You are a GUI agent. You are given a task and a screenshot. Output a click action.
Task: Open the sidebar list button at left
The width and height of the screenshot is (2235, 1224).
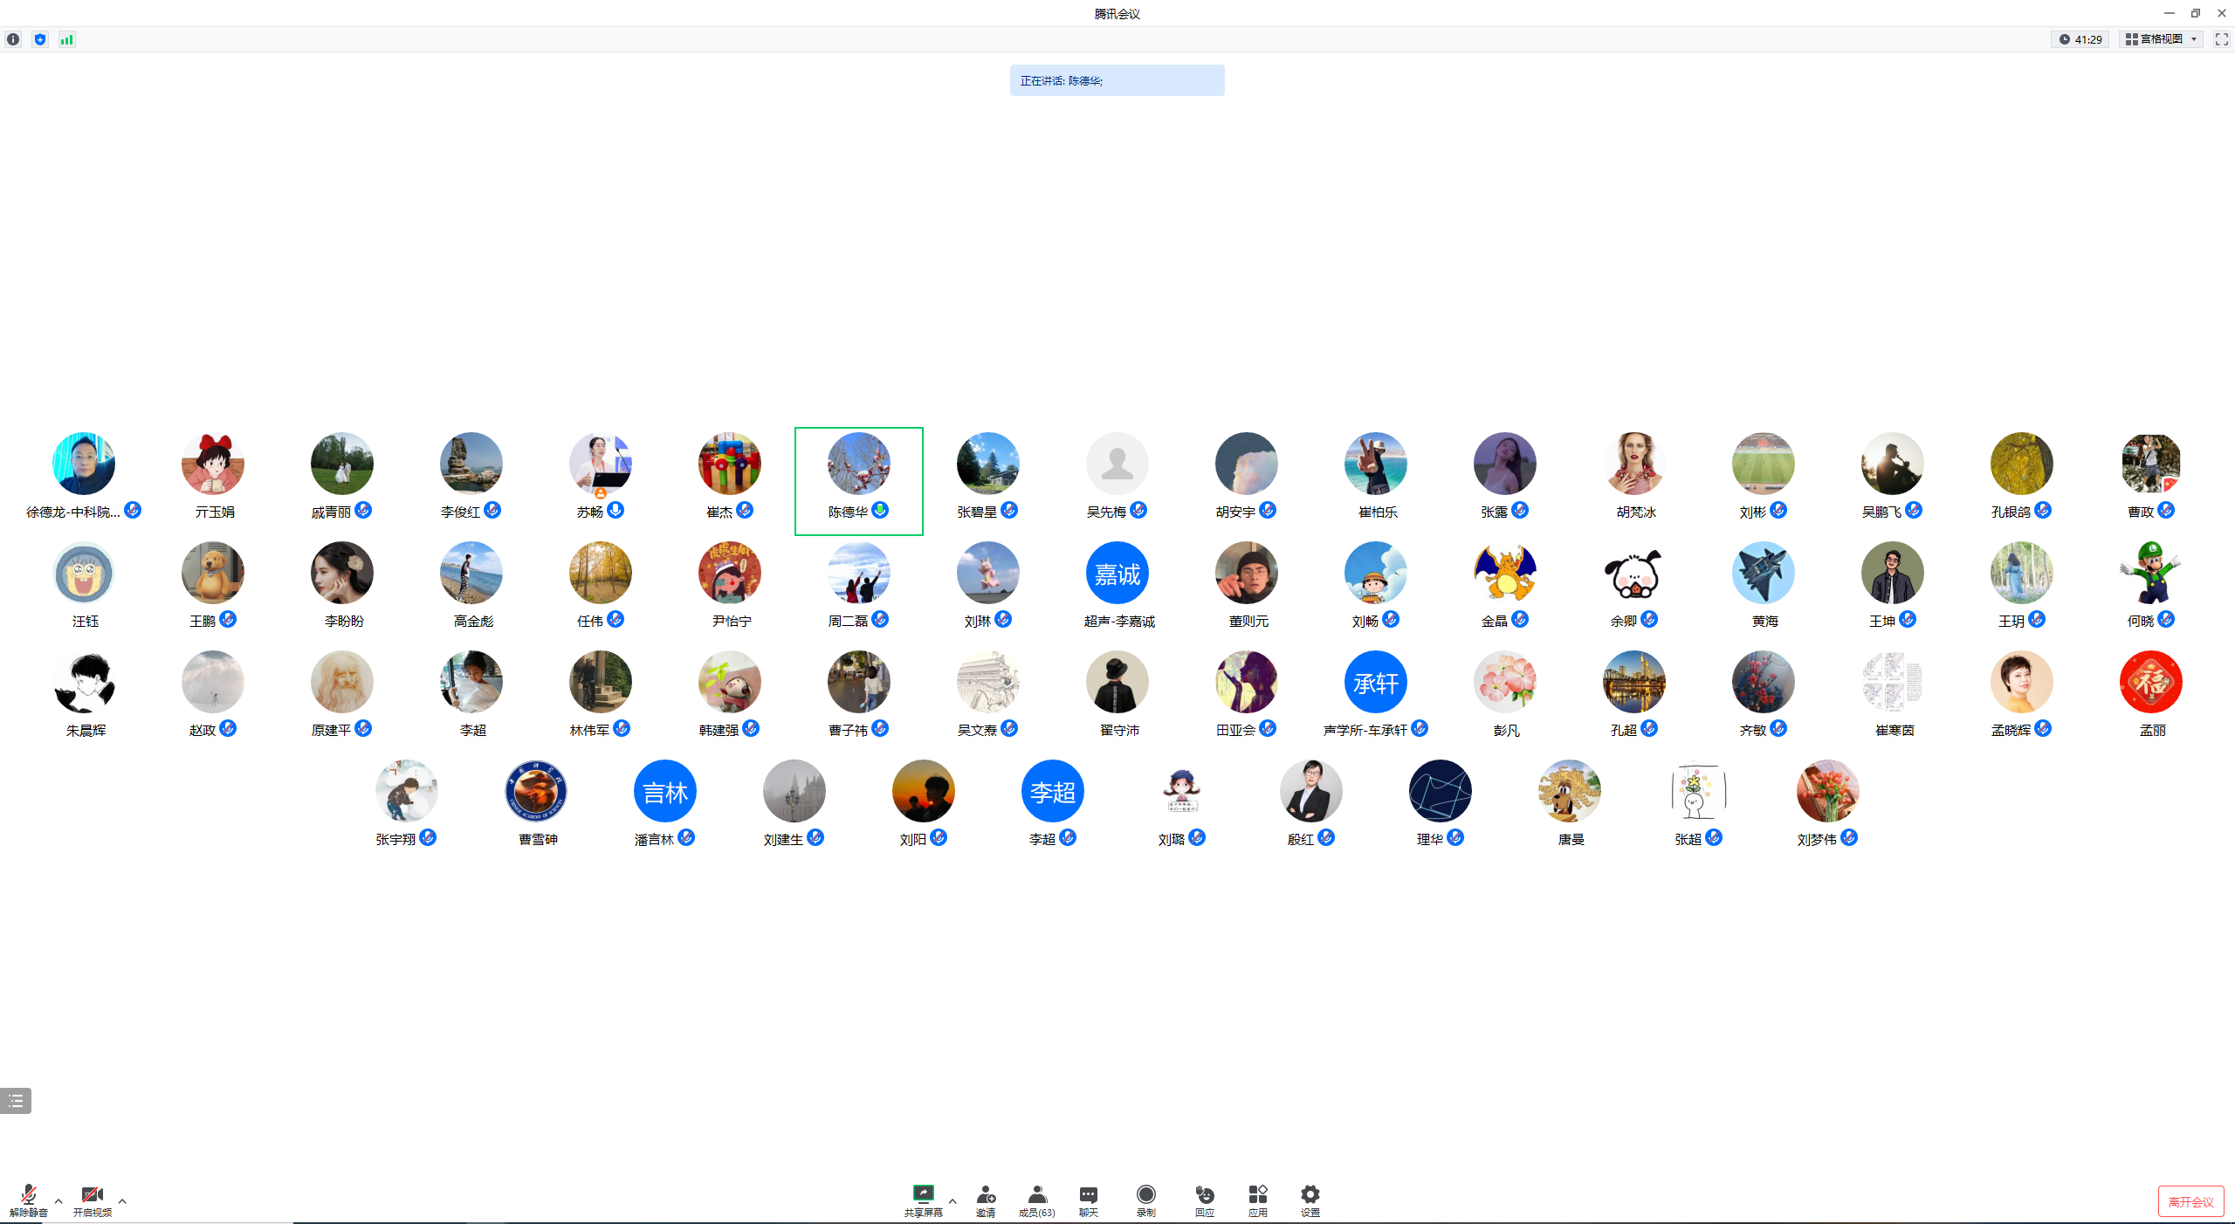pos(16,1101)
